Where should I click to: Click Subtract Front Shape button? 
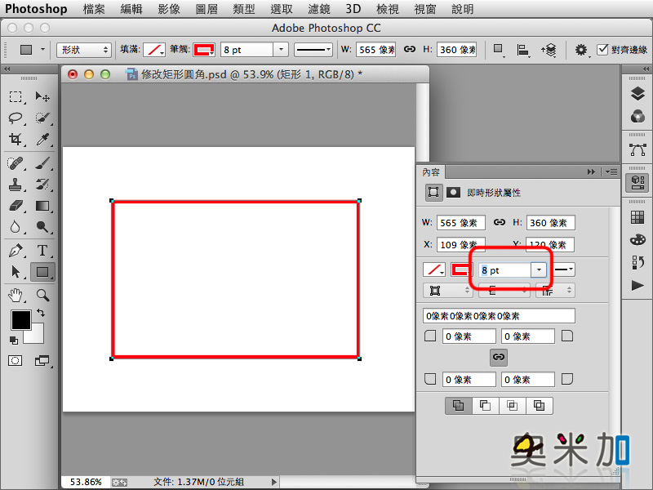pyautogui.click(x=485, y=405)
